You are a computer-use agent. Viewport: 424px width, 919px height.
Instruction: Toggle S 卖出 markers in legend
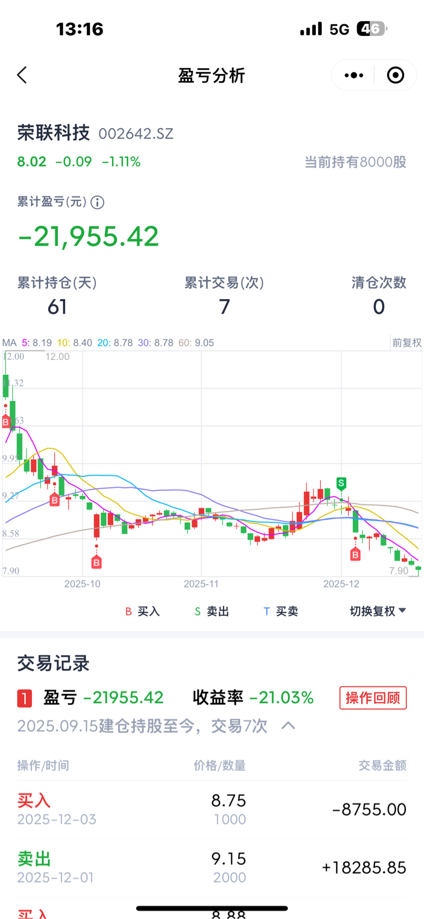coord(212,611)
